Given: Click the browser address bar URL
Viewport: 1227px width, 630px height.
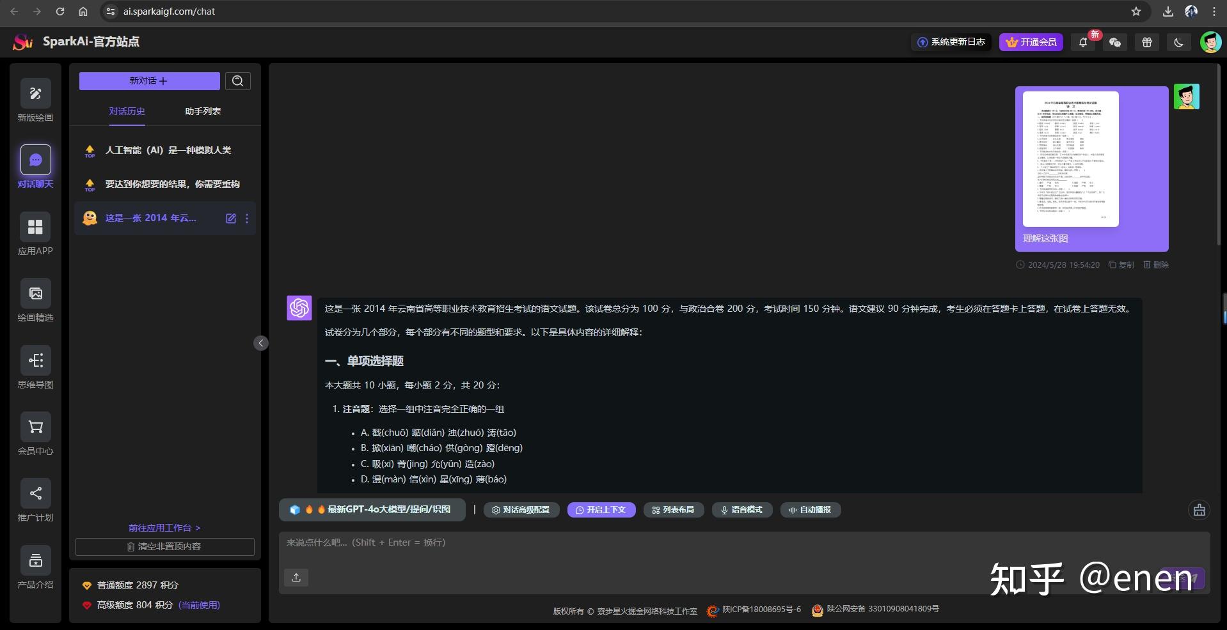Looking at the screenshot, I should click(x=169, y=12).
